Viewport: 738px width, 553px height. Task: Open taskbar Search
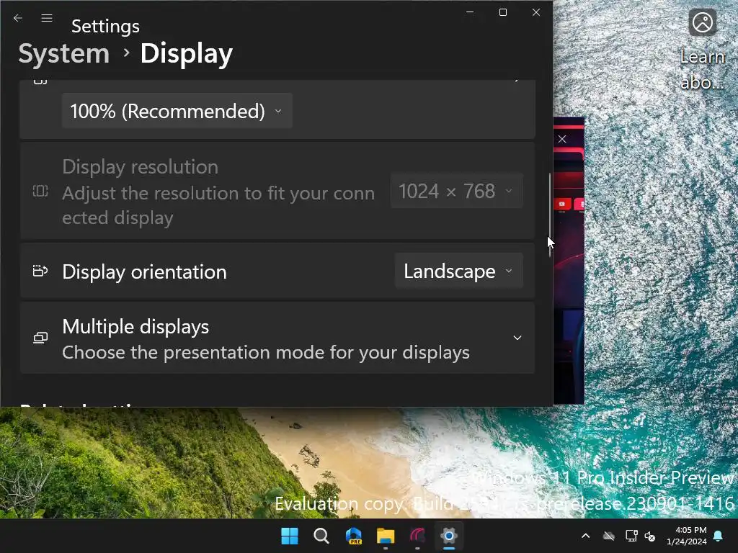coord(321,536)
